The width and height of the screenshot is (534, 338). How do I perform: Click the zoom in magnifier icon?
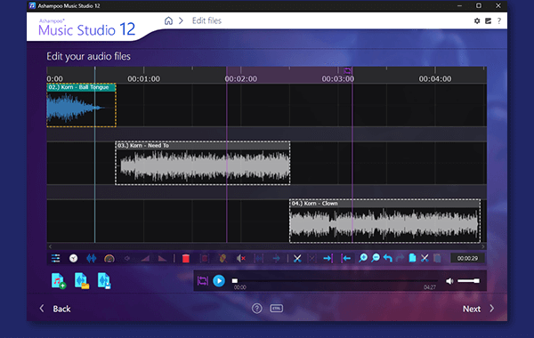363,258
